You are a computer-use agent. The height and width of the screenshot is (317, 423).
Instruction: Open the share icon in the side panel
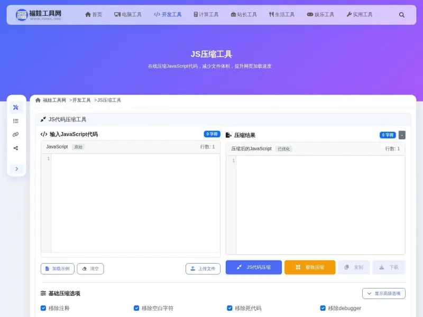pos(16,148)
